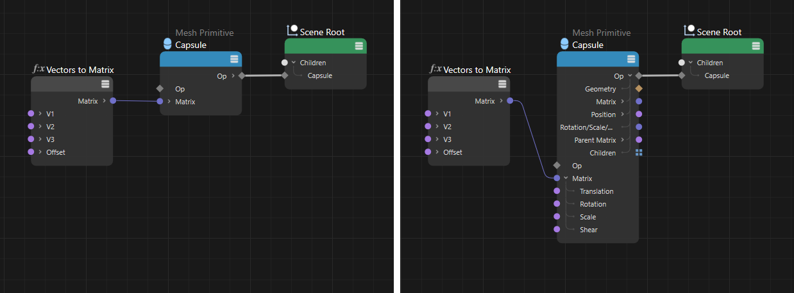Viewport: 794px width, 293px height.
Task: Collapse the Scene Root Children chevron in left graph
Action: 294,63
